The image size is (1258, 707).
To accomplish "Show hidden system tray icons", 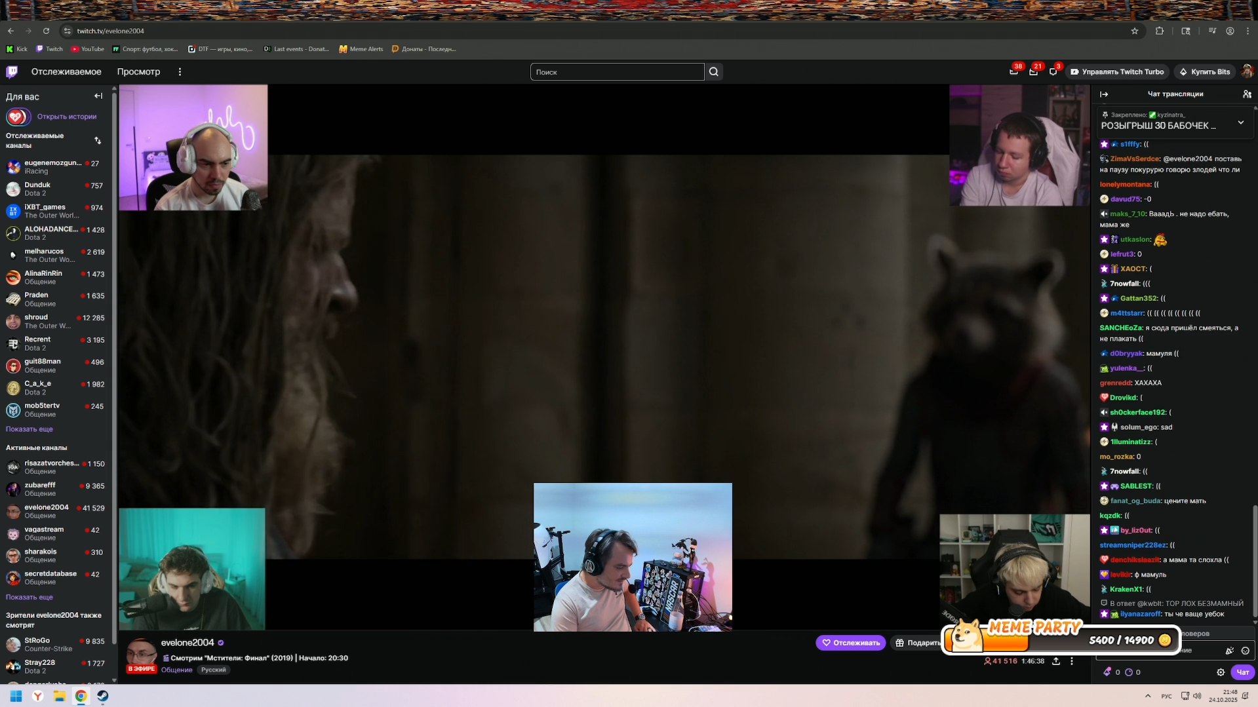I will pos(1147,696).
